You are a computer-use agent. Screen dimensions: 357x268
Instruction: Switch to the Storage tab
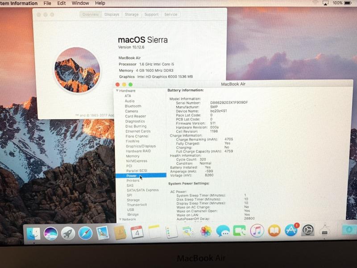click(x=132, y=14)
